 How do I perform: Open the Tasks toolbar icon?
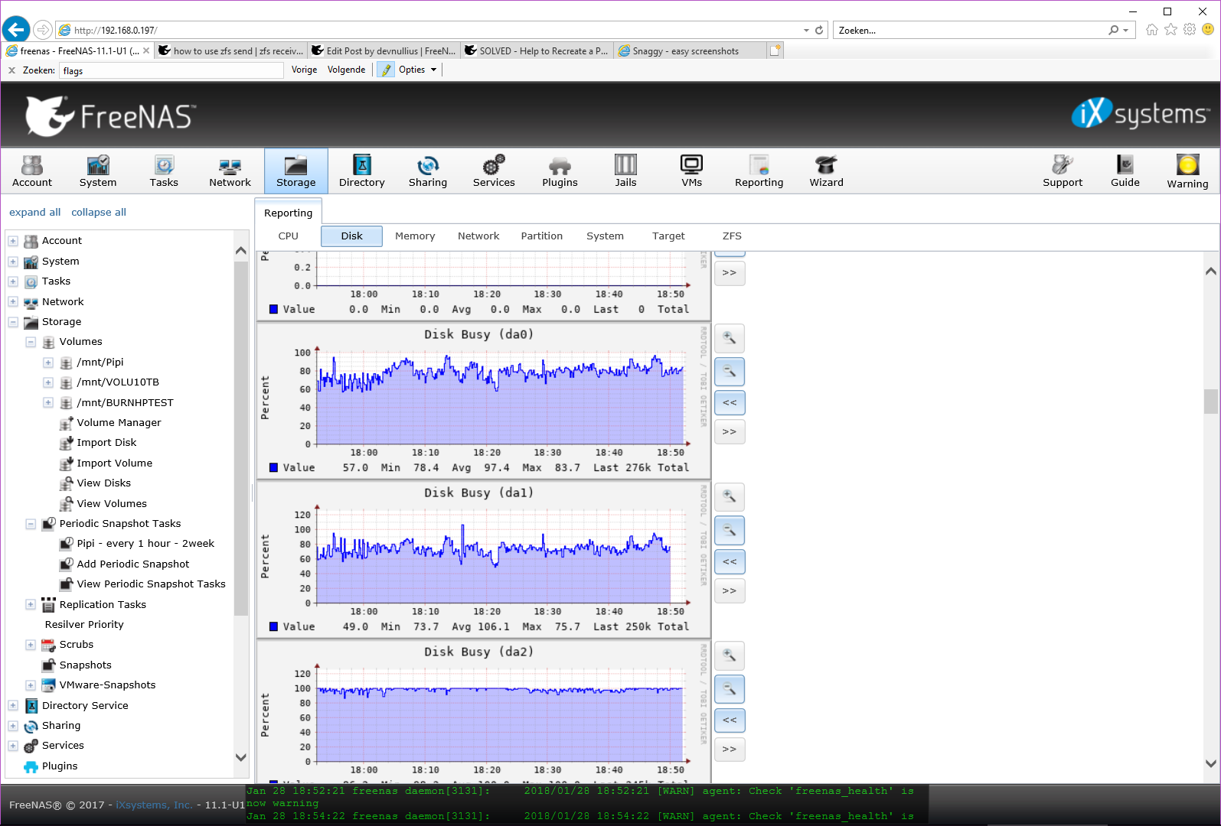[x=164, y=171]
